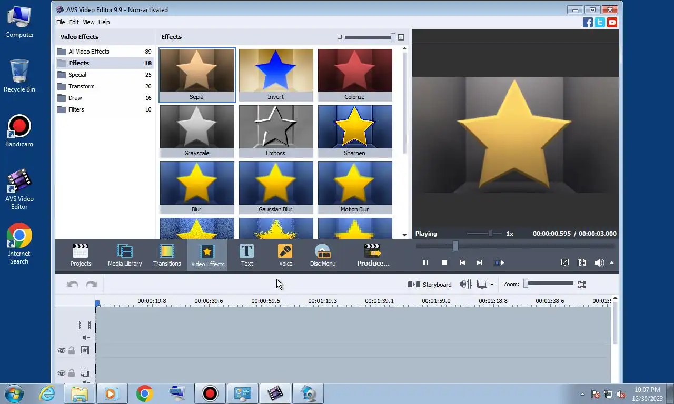The height and width of the screenshot is (404, 674).
Task: Mute the preview volume speaker
Action: pos(599,262)
